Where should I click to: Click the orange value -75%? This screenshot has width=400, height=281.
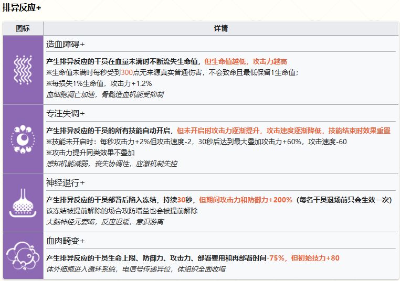point(276,258)
